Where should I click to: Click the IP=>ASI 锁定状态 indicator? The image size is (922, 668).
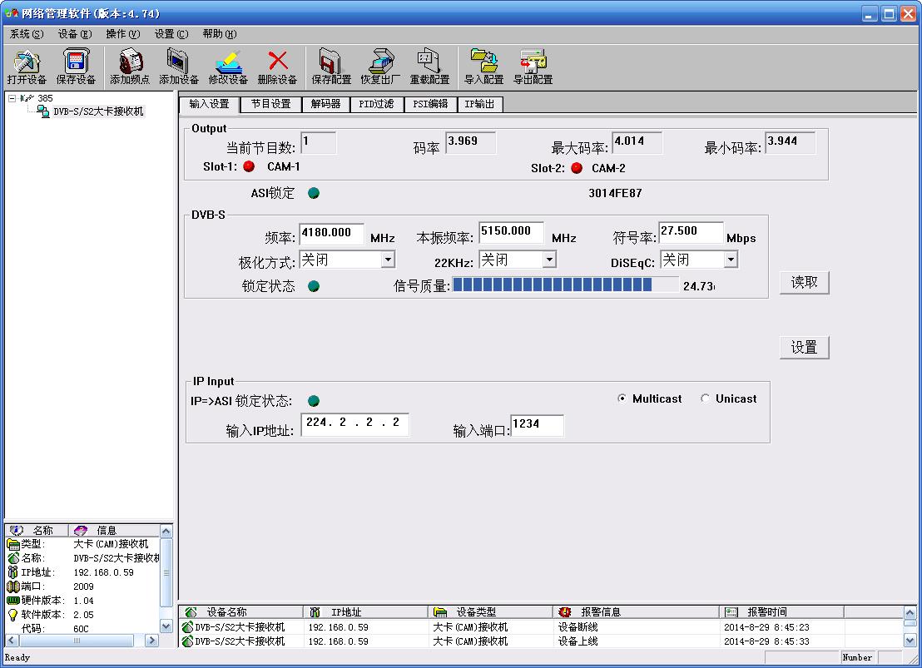(x=314, y=401)
